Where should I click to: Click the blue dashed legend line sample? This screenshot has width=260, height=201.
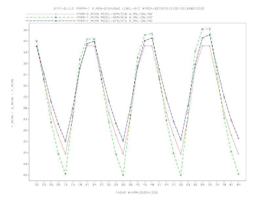tap(51, 21)
